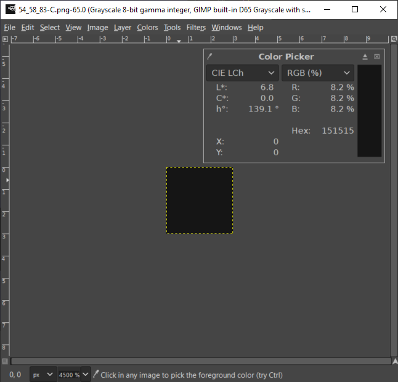The image size is (398, 382).
Task: Click the eyedropper icon in Color Picker header
Action: [210, 57]
